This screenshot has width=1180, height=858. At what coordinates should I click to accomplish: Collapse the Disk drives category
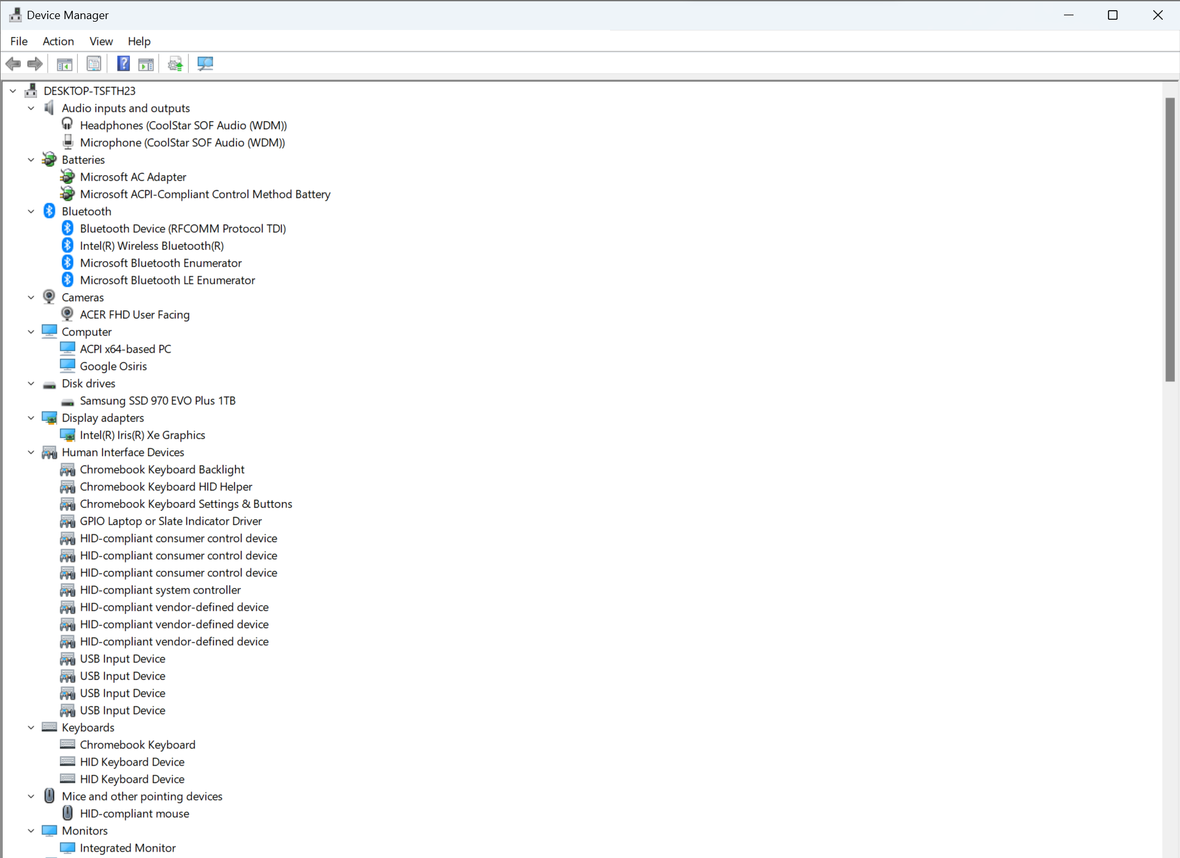[31, 383]
